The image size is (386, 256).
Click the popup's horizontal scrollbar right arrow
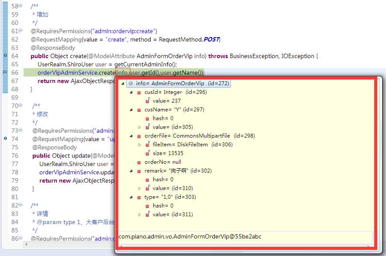368,246
